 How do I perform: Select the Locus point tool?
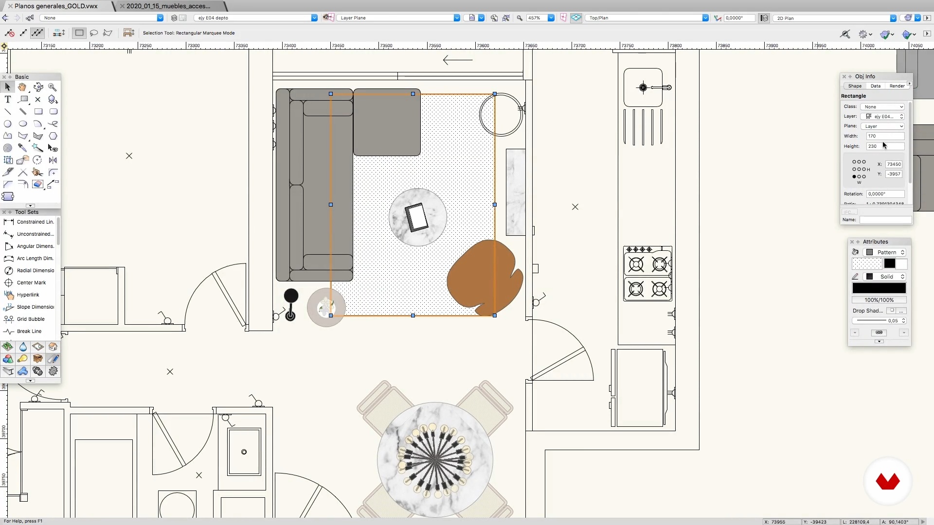[x=38, y=99]
